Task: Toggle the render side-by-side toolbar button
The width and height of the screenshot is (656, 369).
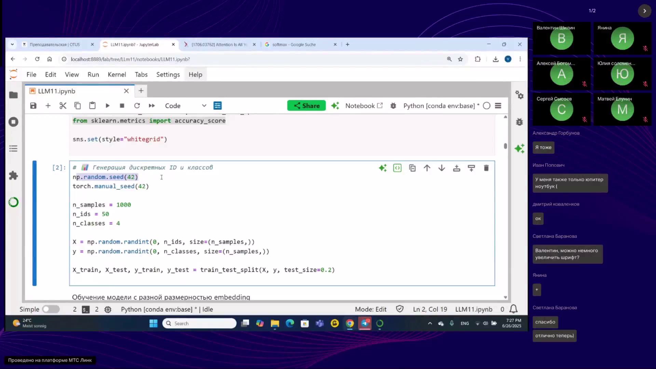Action: click(218, 106)
